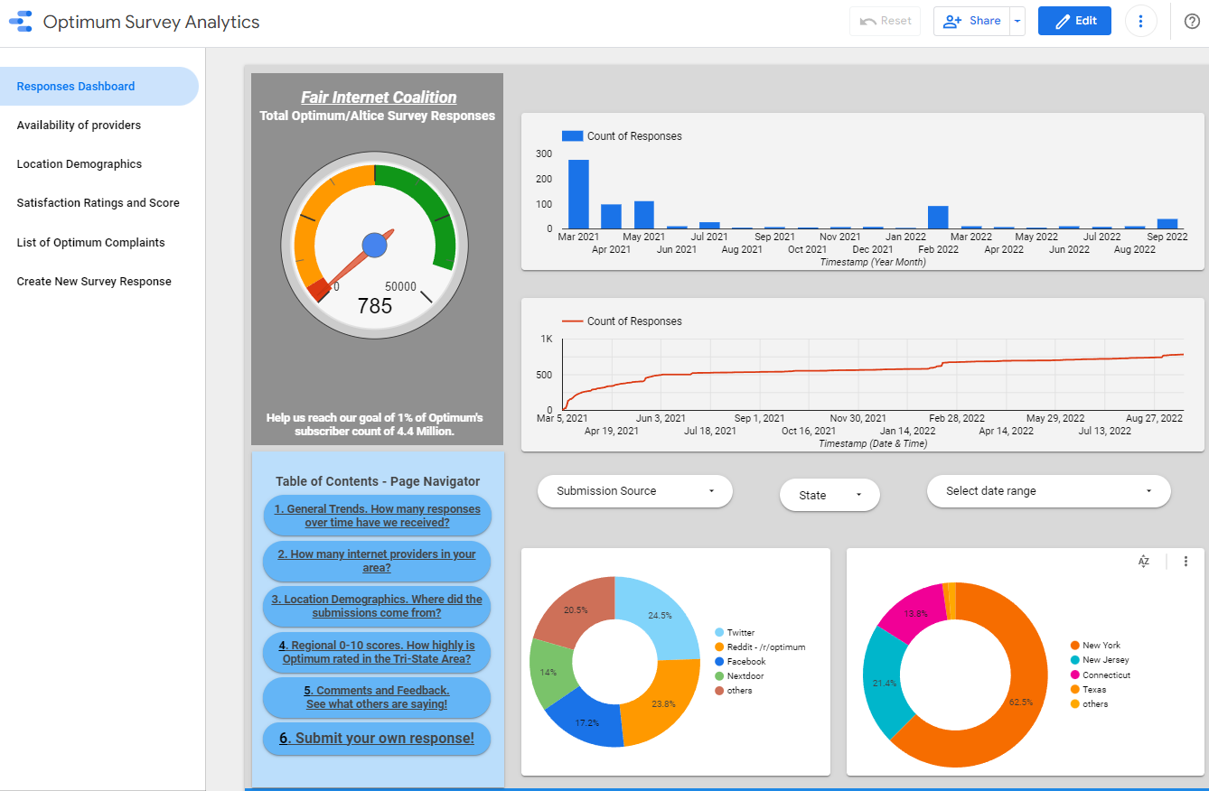Open Satisfaction Ratings and Score page
1209x791 pixels.
[x=98, y=203]
